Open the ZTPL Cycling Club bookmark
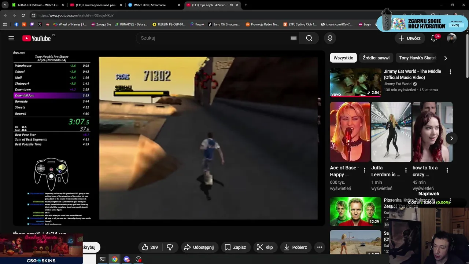The width and height of the screenshot is (469, 264). coord(300,25)
